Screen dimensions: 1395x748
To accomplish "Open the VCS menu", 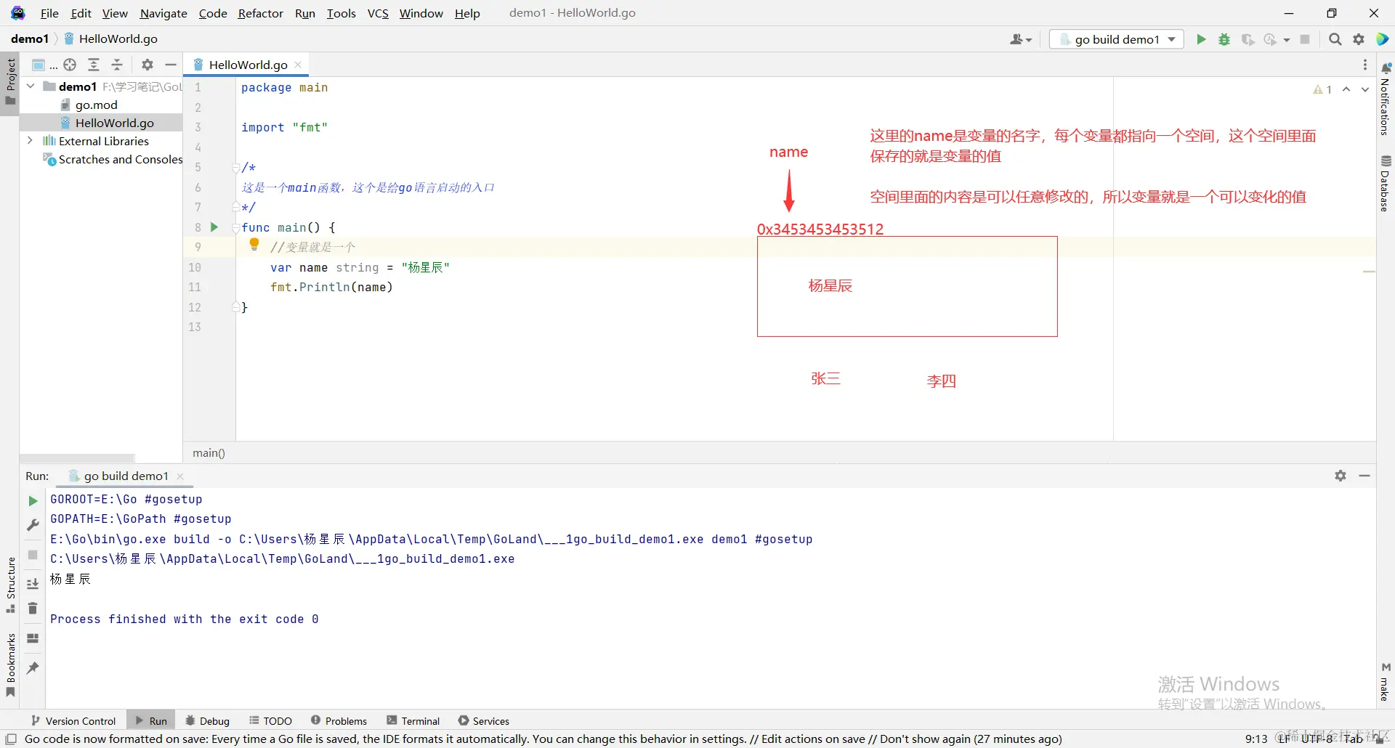I will click(x=378, y=13).
